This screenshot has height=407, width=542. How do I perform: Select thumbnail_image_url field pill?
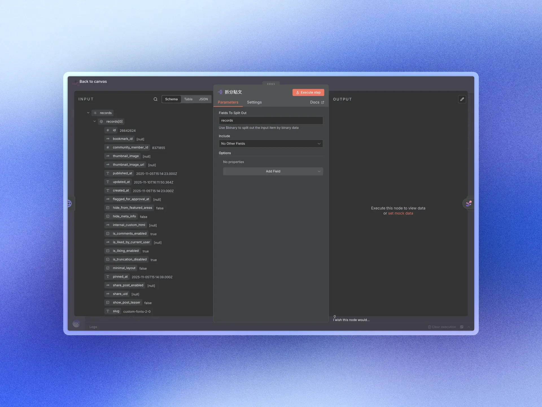click(125, 165)
